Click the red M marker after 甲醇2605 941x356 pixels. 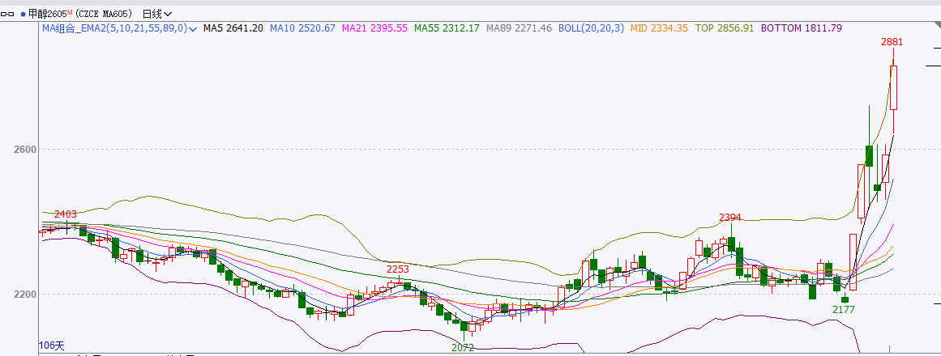click(70, 12)
